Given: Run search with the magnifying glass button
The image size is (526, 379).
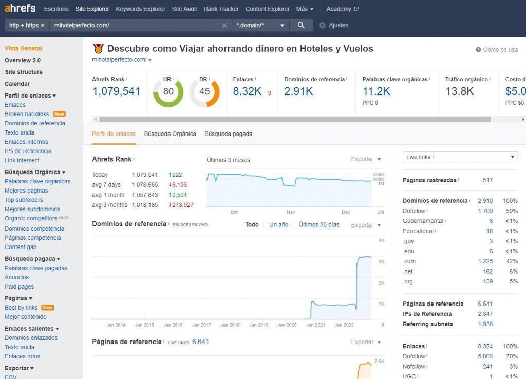Looking at the screenshot, I should point(301,25).
